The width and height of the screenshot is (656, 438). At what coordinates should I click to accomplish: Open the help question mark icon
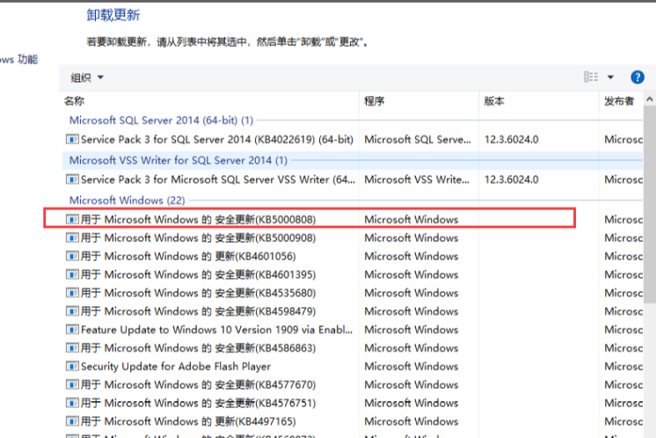[638, 77]
